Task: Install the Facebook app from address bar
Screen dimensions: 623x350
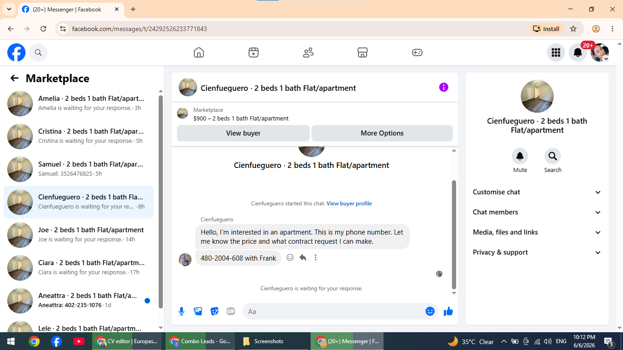Action: 547,29
